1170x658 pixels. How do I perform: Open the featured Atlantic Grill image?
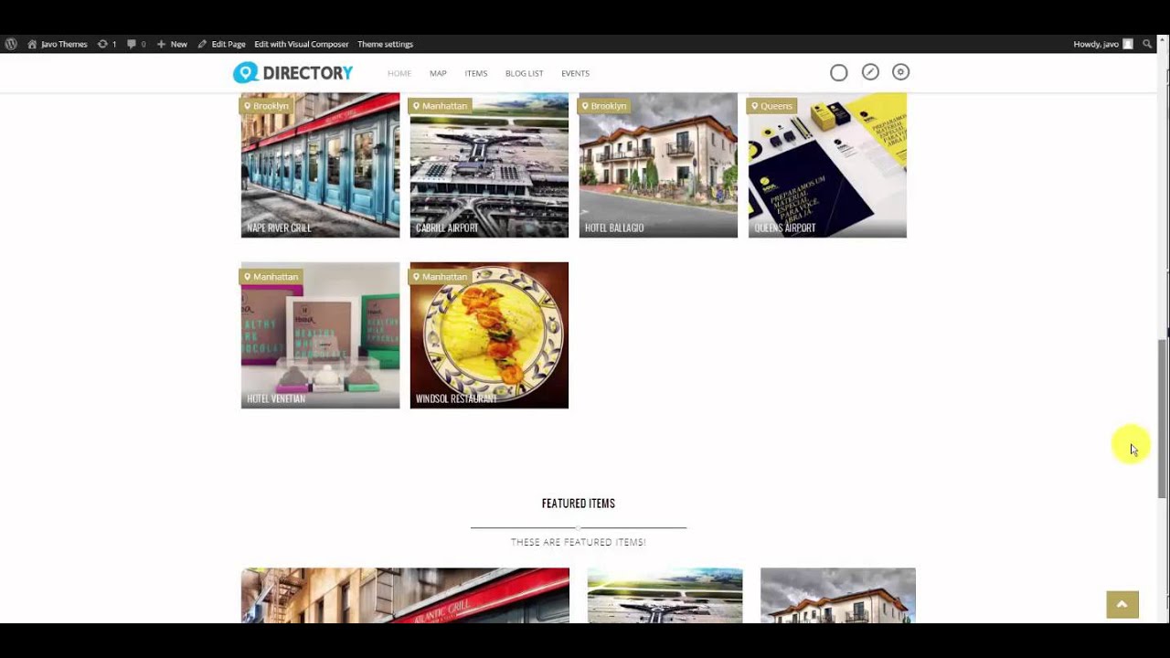[x=405, y=596]
